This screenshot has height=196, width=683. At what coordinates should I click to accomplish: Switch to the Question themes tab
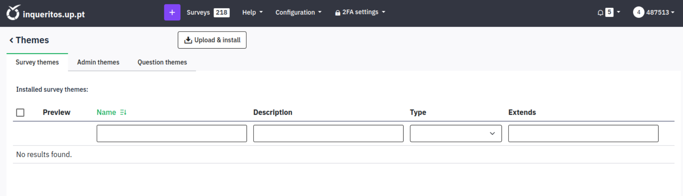point(162,62)
